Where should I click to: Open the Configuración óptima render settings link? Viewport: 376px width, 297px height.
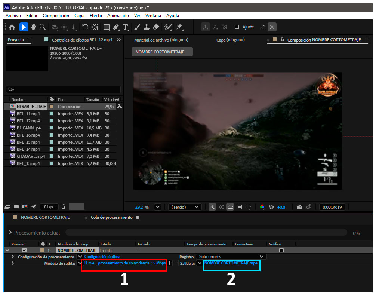click(x=102, y=257)
